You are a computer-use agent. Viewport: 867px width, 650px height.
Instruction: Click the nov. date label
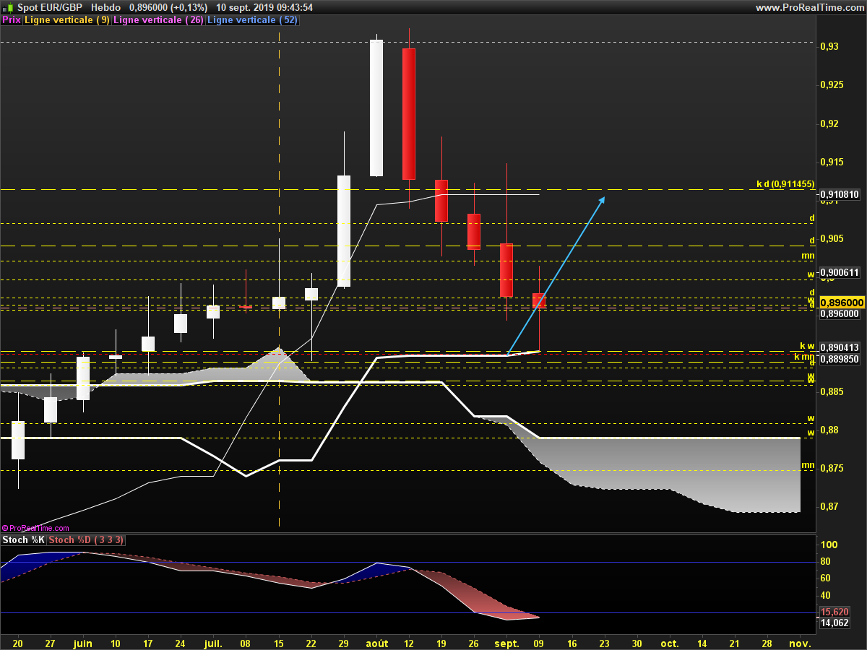(800, 643)
